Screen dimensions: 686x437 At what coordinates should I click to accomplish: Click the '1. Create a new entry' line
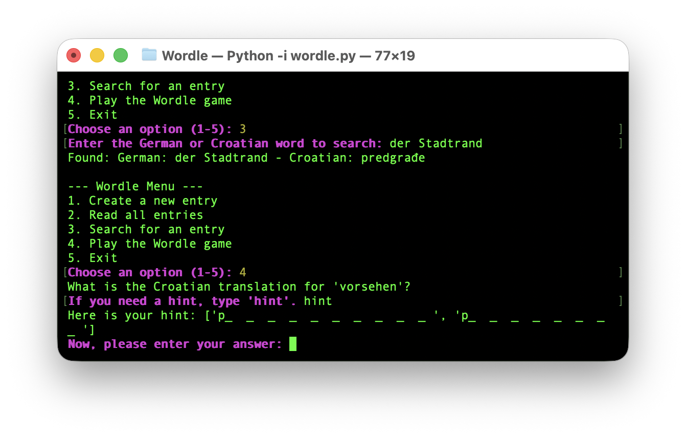[x=143, y=201]
